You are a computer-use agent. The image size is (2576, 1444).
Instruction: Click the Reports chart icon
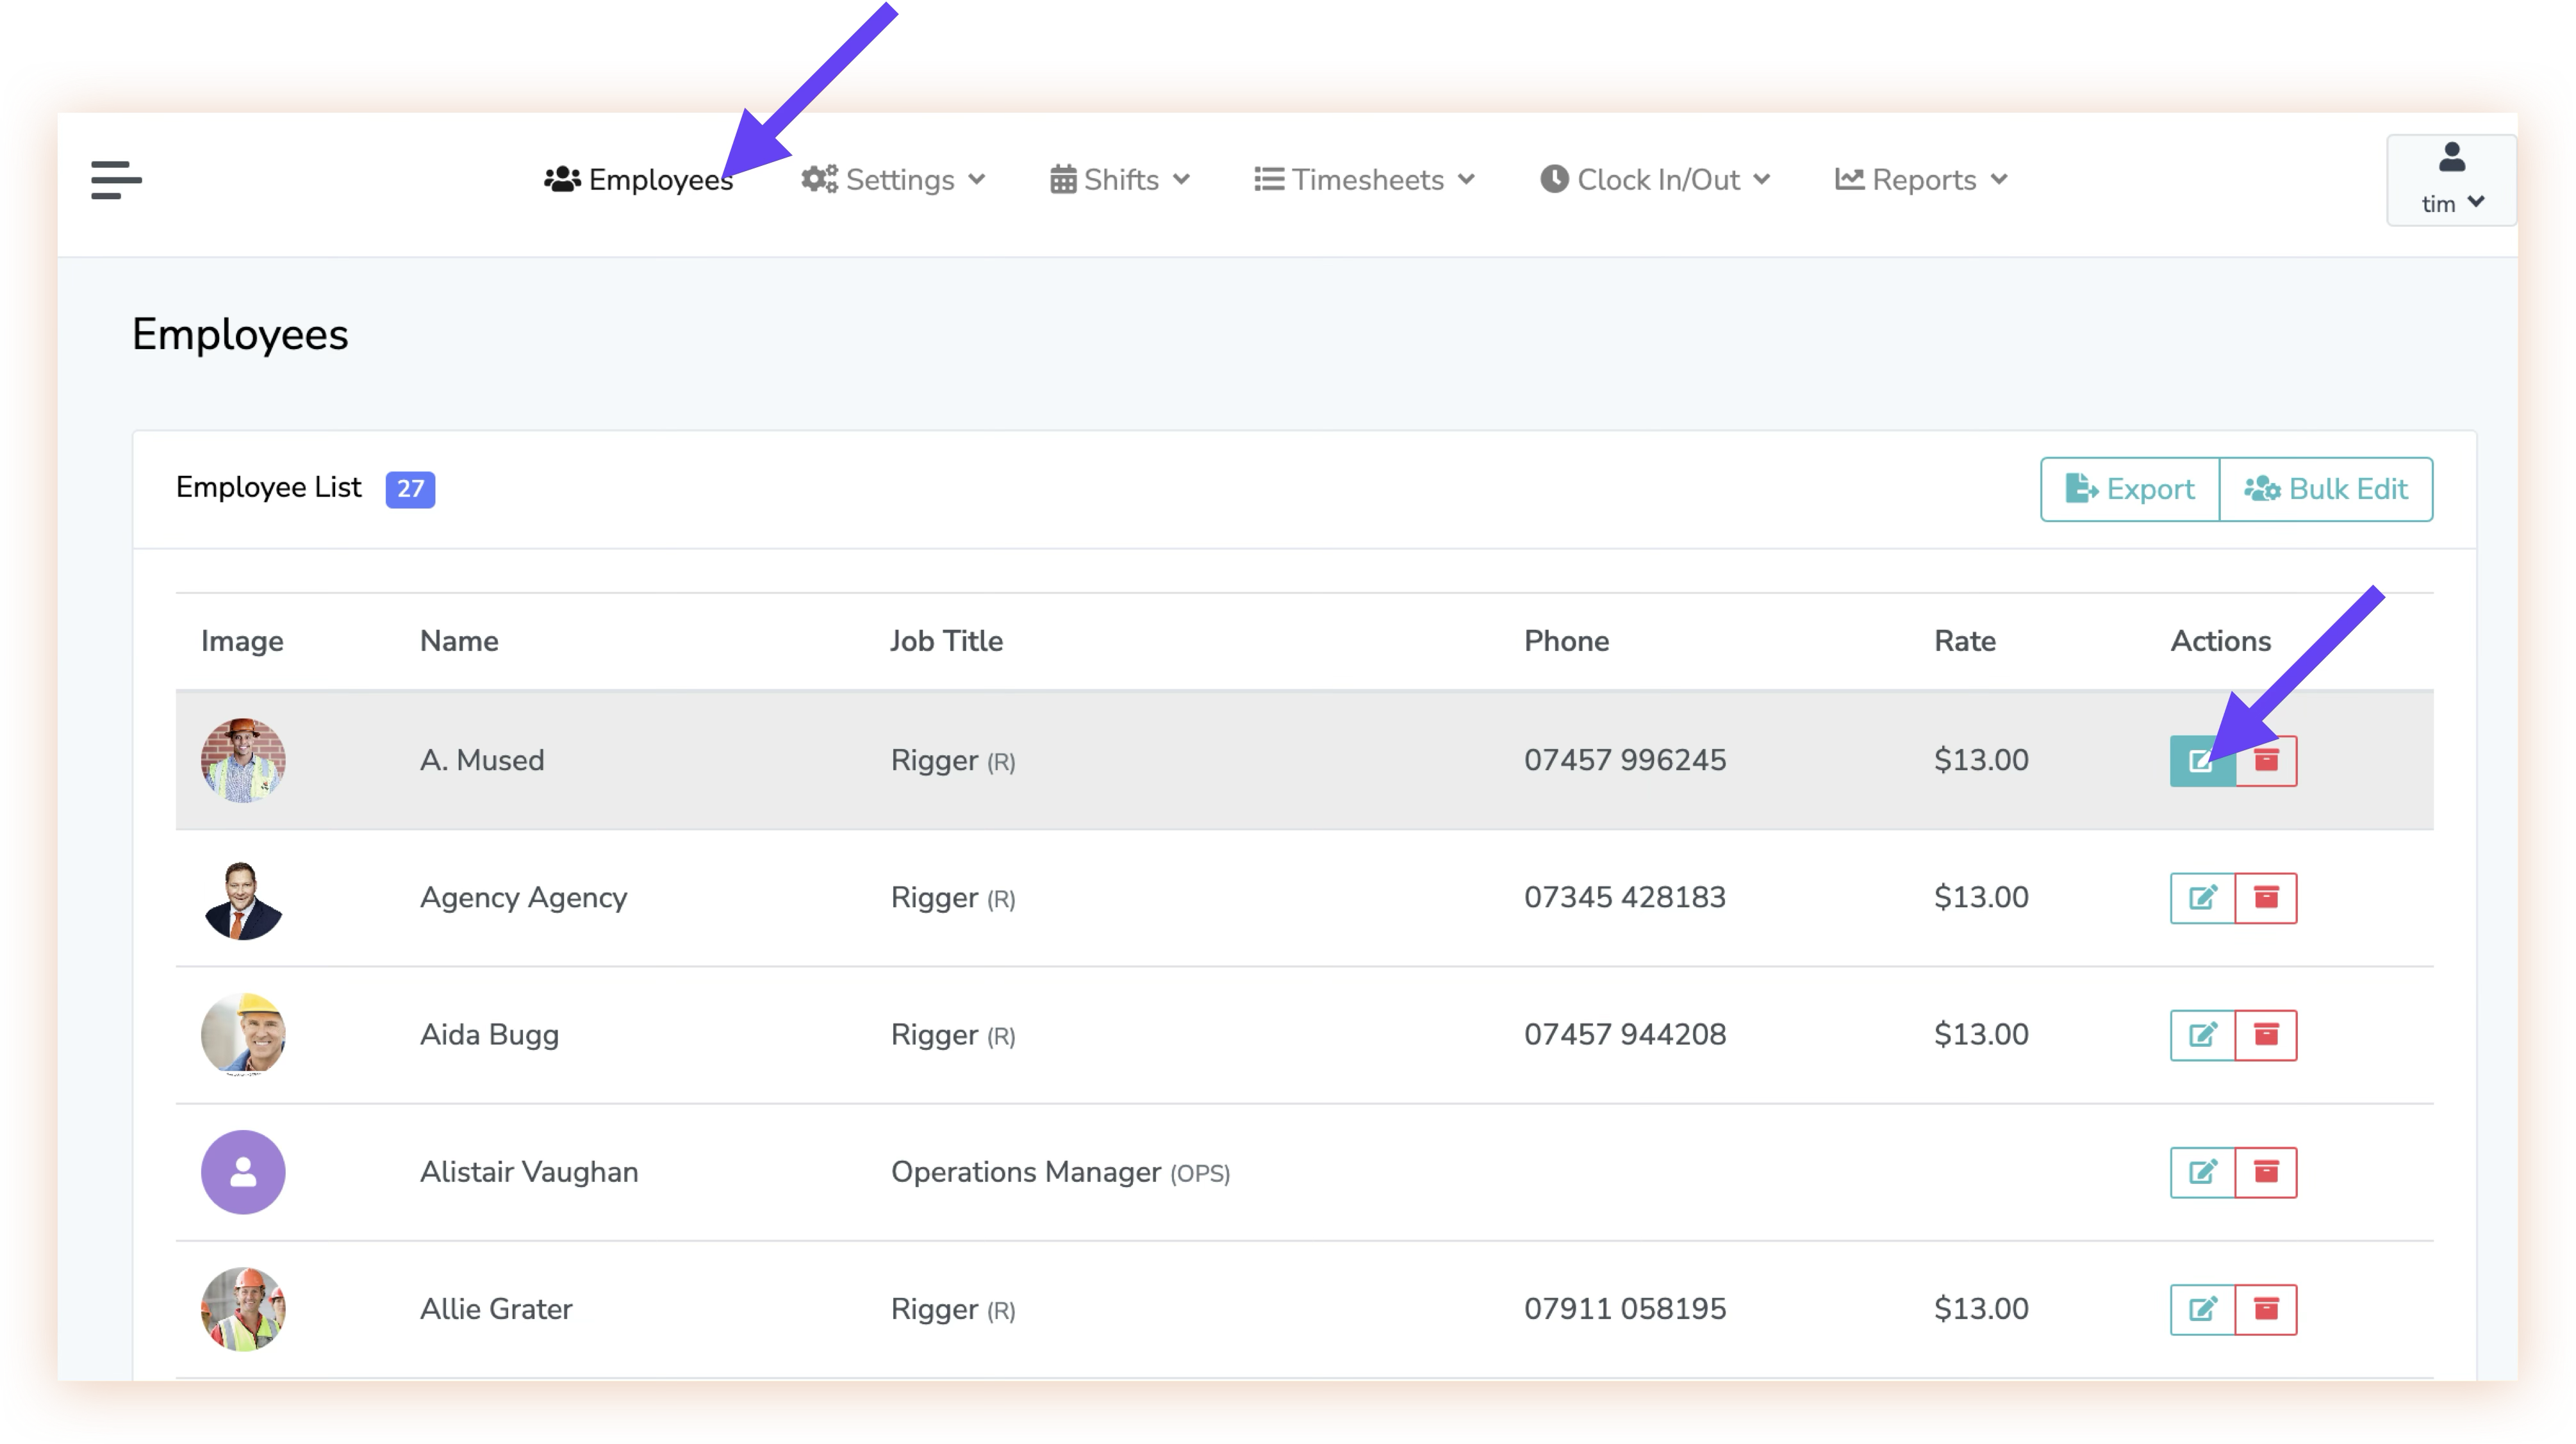click(x=1849, y=179)
